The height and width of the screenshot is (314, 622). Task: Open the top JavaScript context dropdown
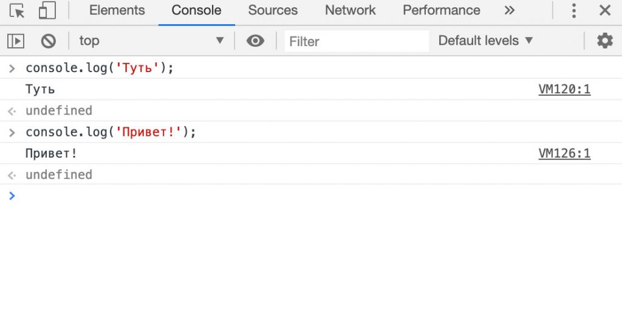pos(151,41)
